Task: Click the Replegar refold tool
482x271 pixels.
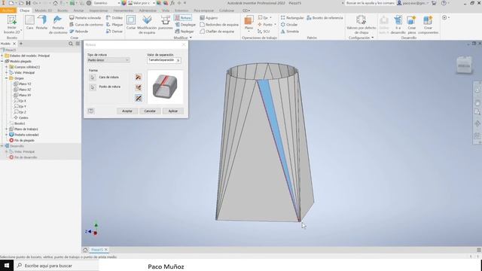Action: pyautogui.click(x=185, y=32)
